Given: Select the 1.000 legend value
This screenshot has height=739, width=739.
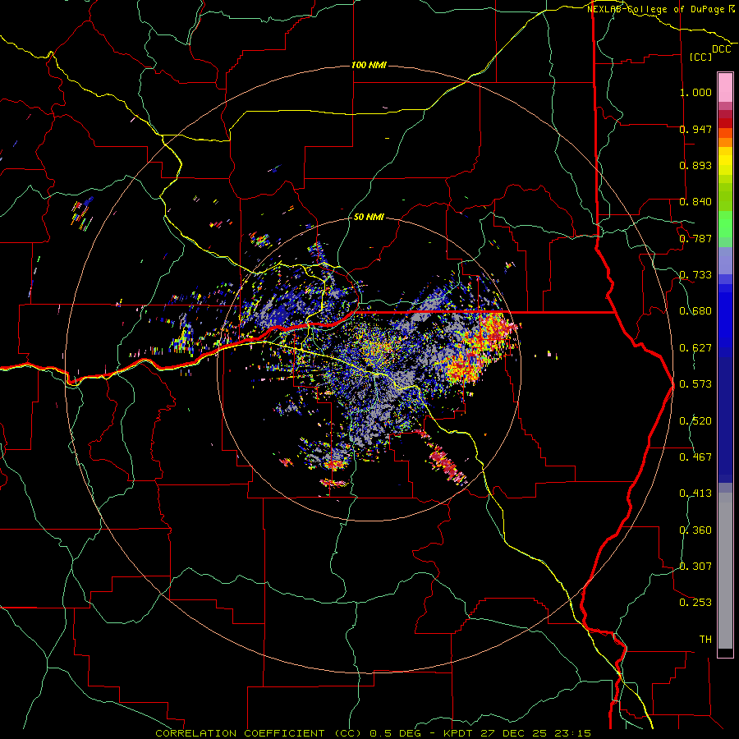Looking at the screenshot, I should (x=695, y=92).
